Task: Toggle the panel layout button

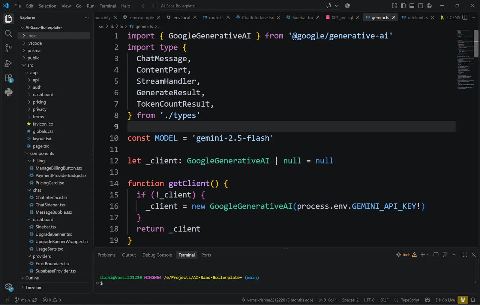Action: [412, 6]
